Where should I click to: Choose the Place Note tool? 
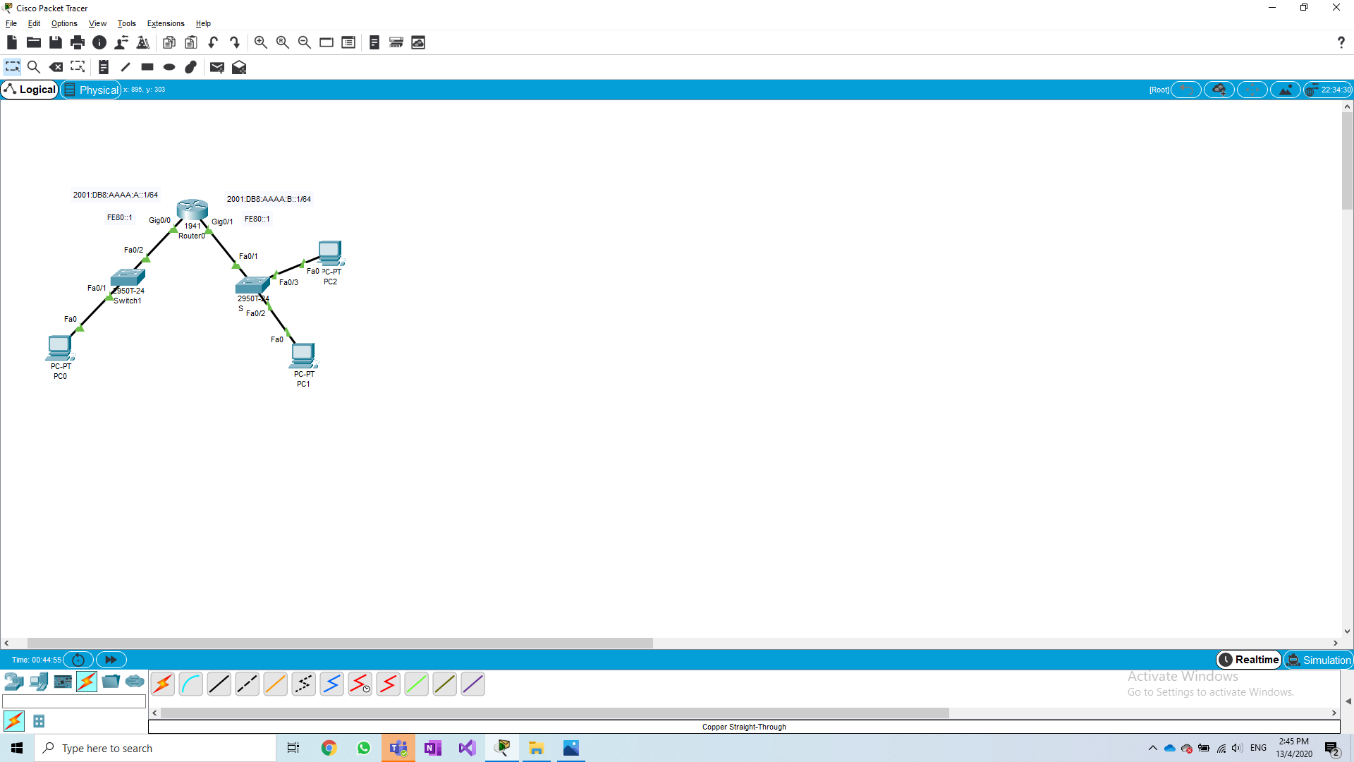104,67
